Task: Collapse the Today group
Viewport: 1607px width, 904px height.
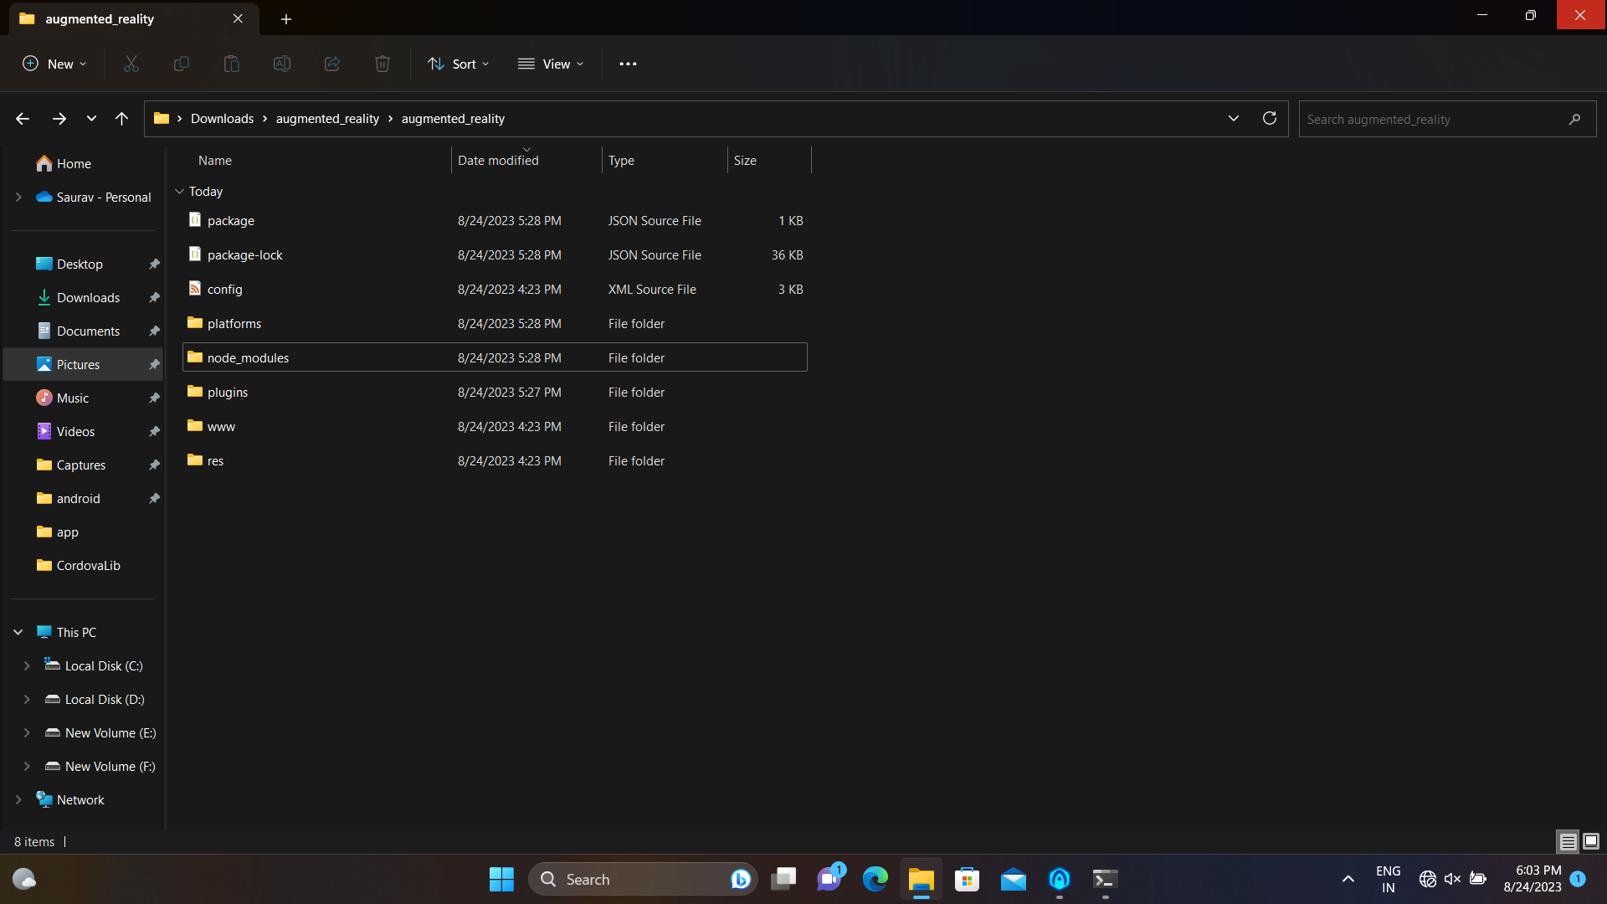Action: click(x=179, y=192)
